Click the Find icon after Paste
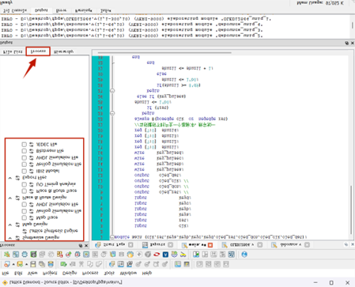The height and width of the screenshot is (287, 355). click(x=111, y=264)
